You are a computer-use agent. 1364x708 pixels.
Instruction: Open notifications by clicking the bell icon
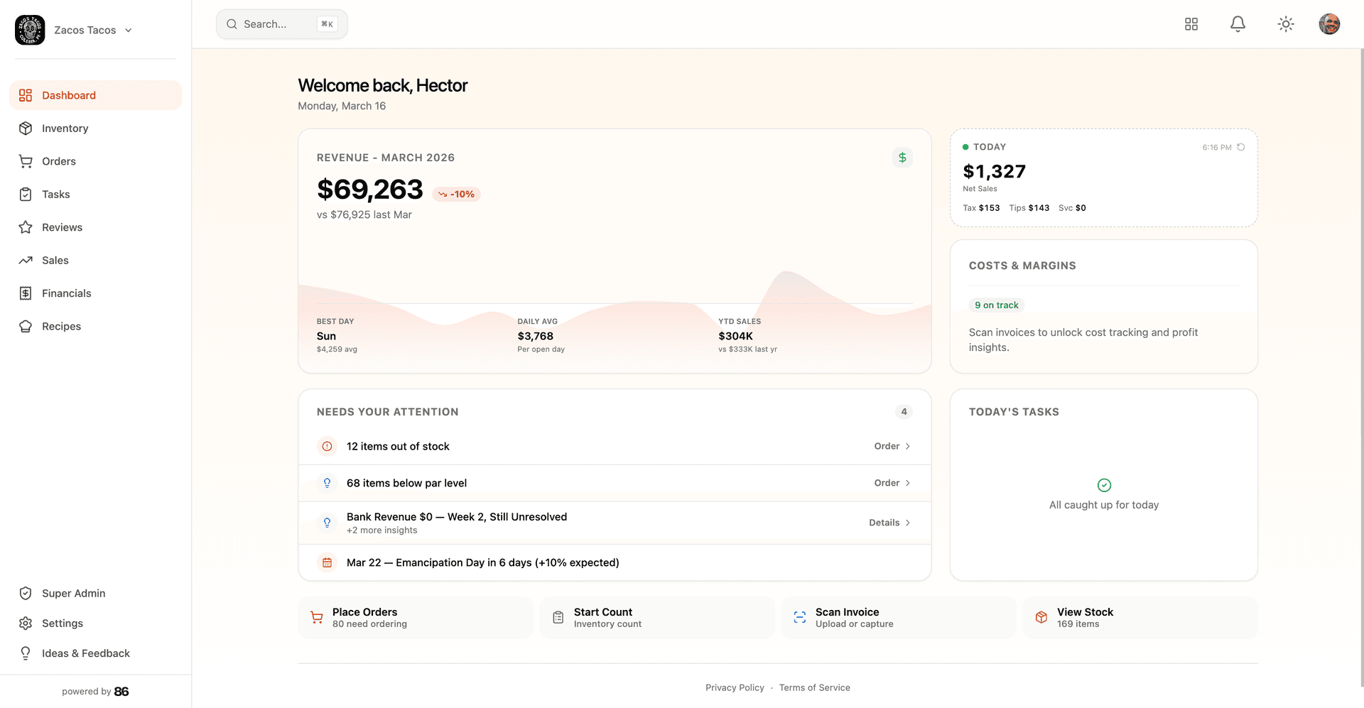tap(1238, 23)
